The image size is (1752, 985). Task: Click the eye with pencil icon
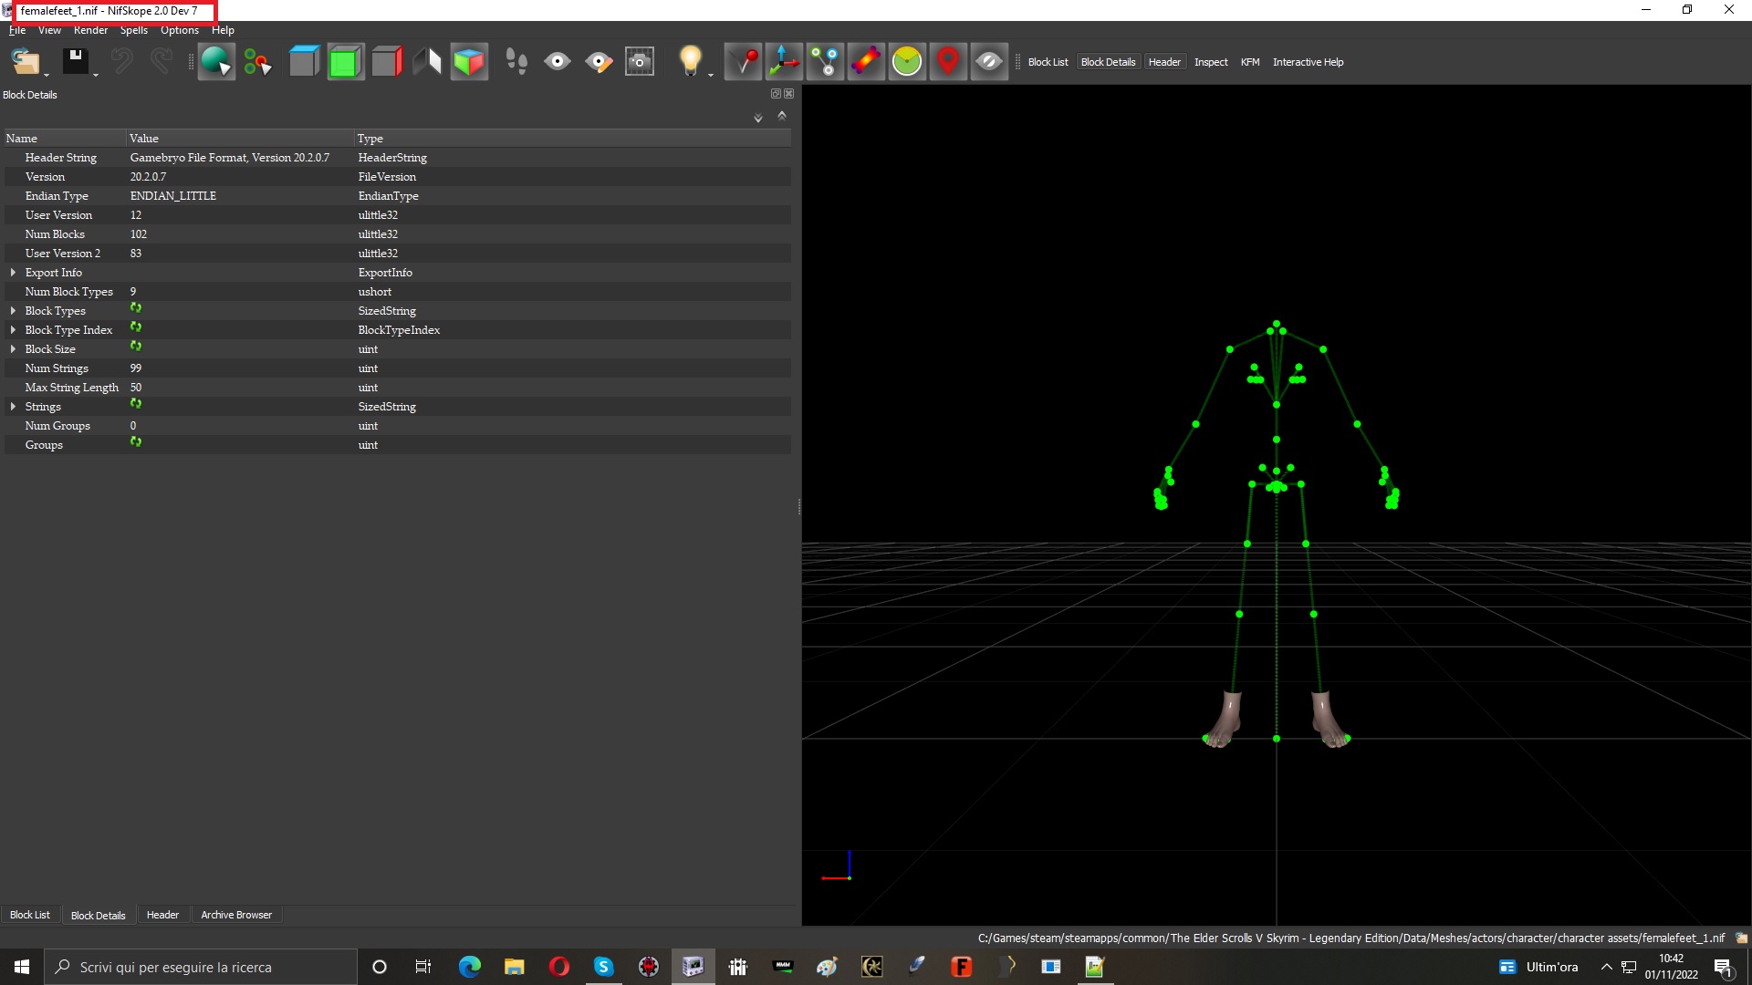pos(599,62)
